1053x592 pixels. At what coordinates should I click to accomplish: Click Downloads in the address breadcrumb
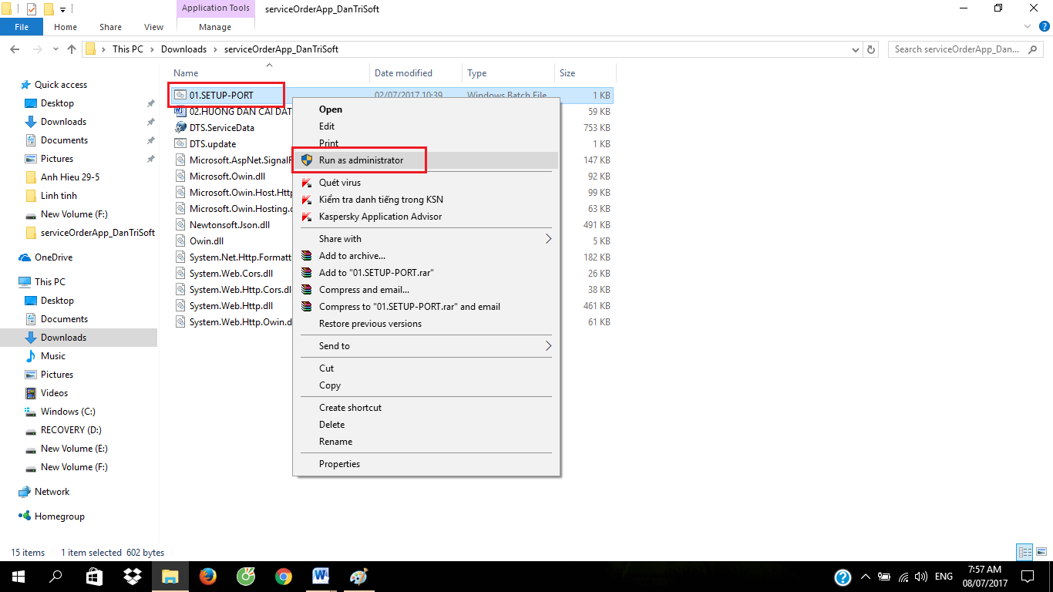tap(183, 49)
